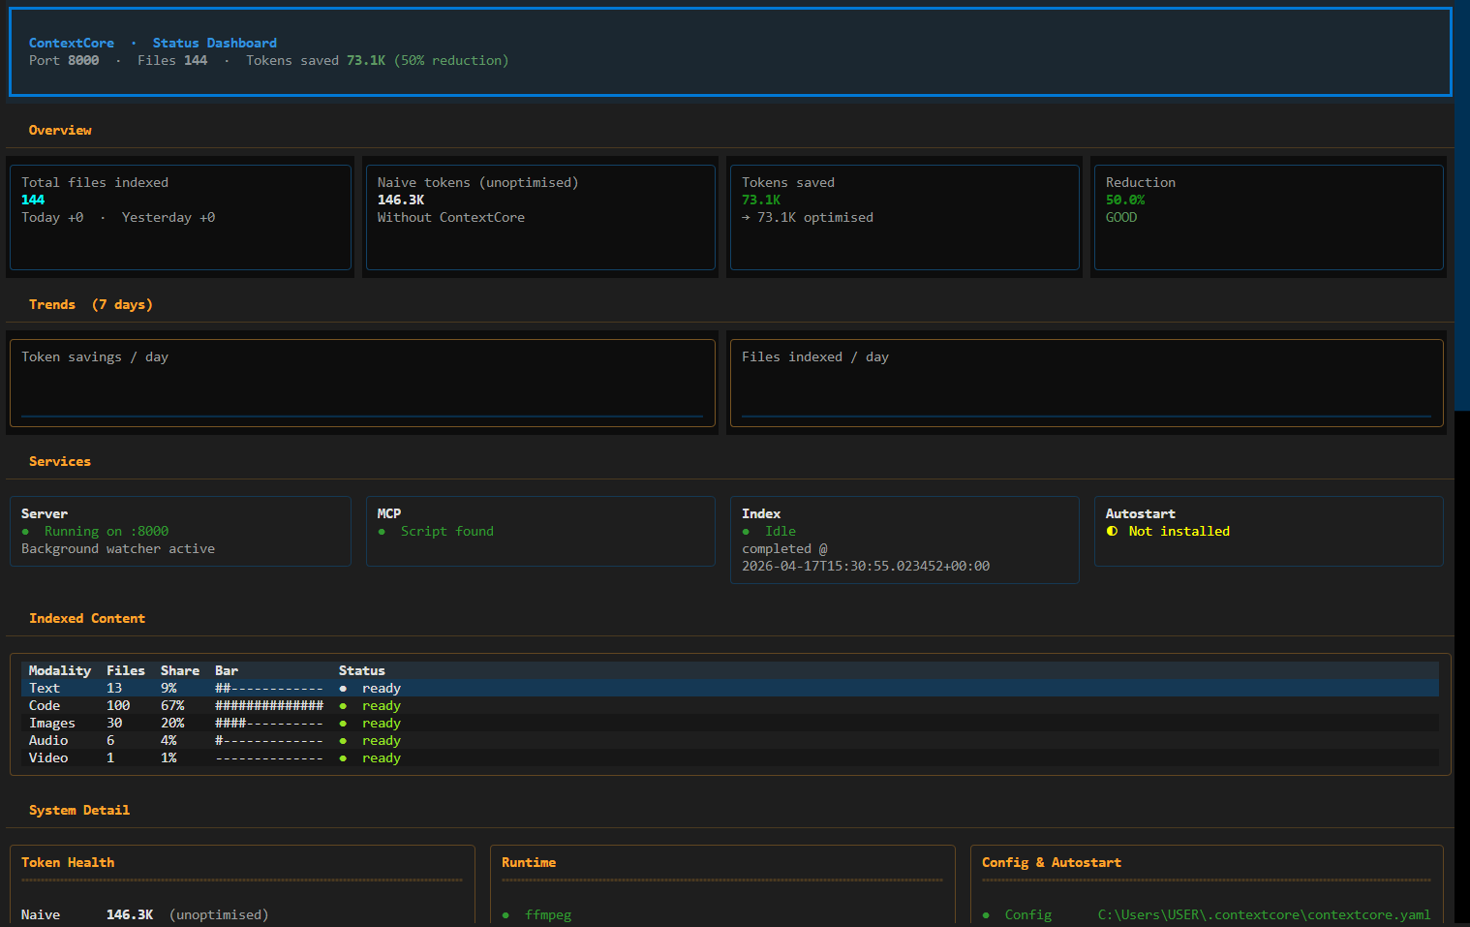The width and height of the screenshot is (1470, 927).
Task: Click the yellow half-circle icon beside Not installed
Action: coord(1112,531)
